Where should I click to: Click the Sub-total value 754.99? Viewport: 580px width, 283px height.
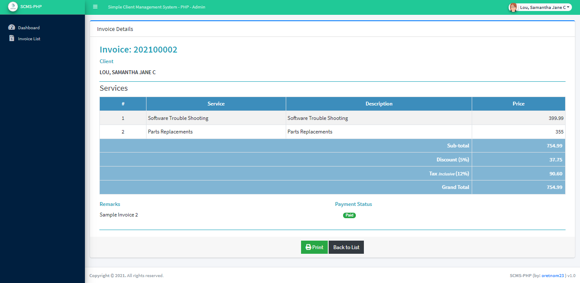[555, 146]
